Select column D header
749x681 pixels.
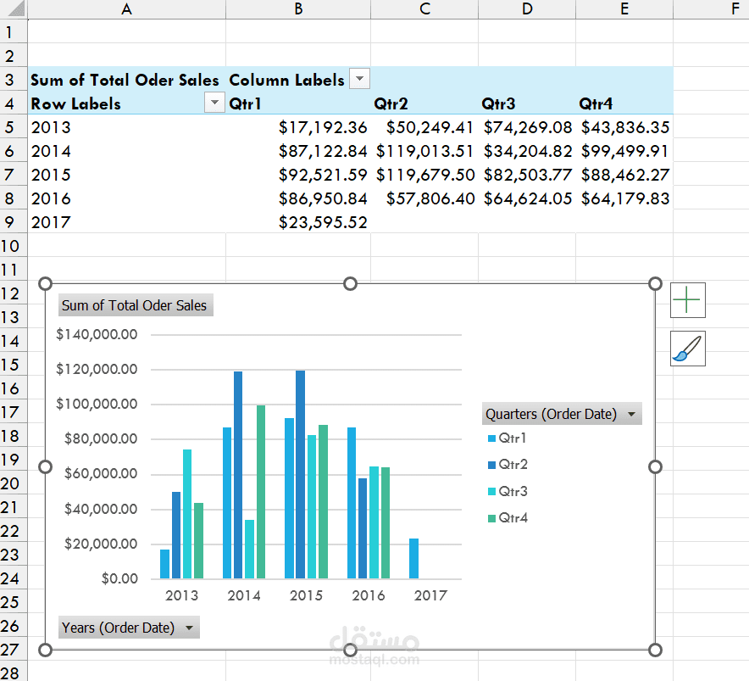click(x=527, y=8)
